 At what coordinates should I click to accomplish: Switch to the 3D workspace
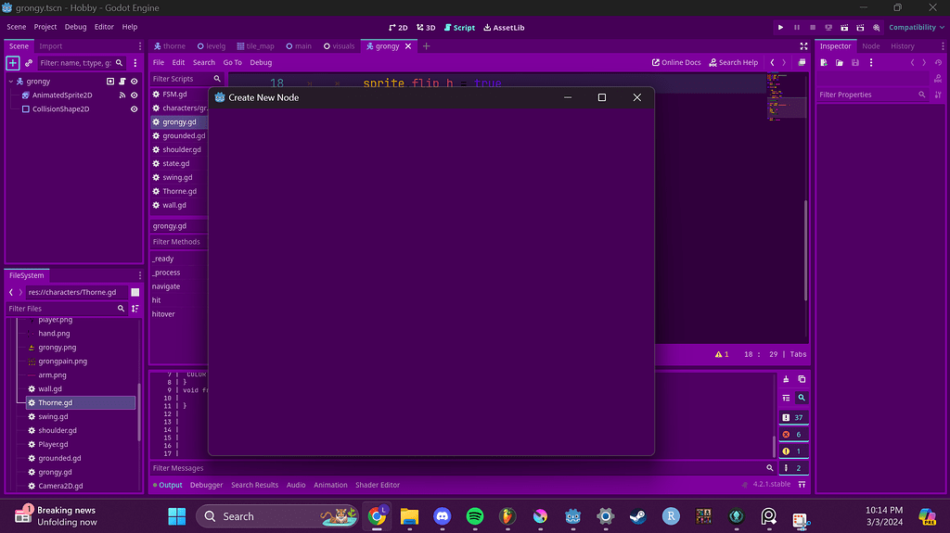click(x=426, y=27)
